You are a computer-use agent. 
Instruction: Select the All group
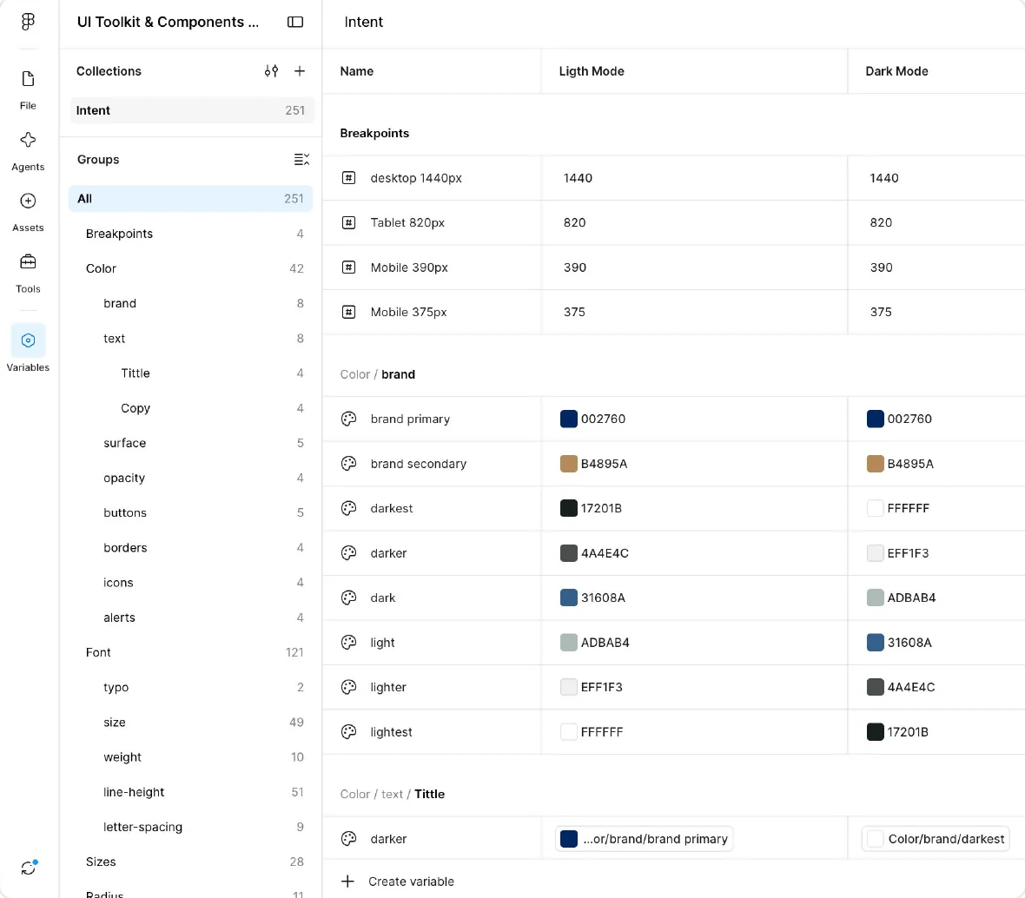tap(190, 199)
